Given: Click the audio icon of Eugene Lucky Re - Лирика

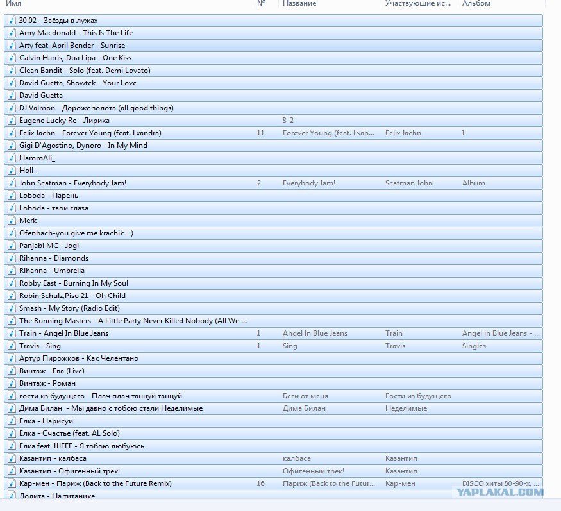Looking at the screenshot, I should (12, 121).
